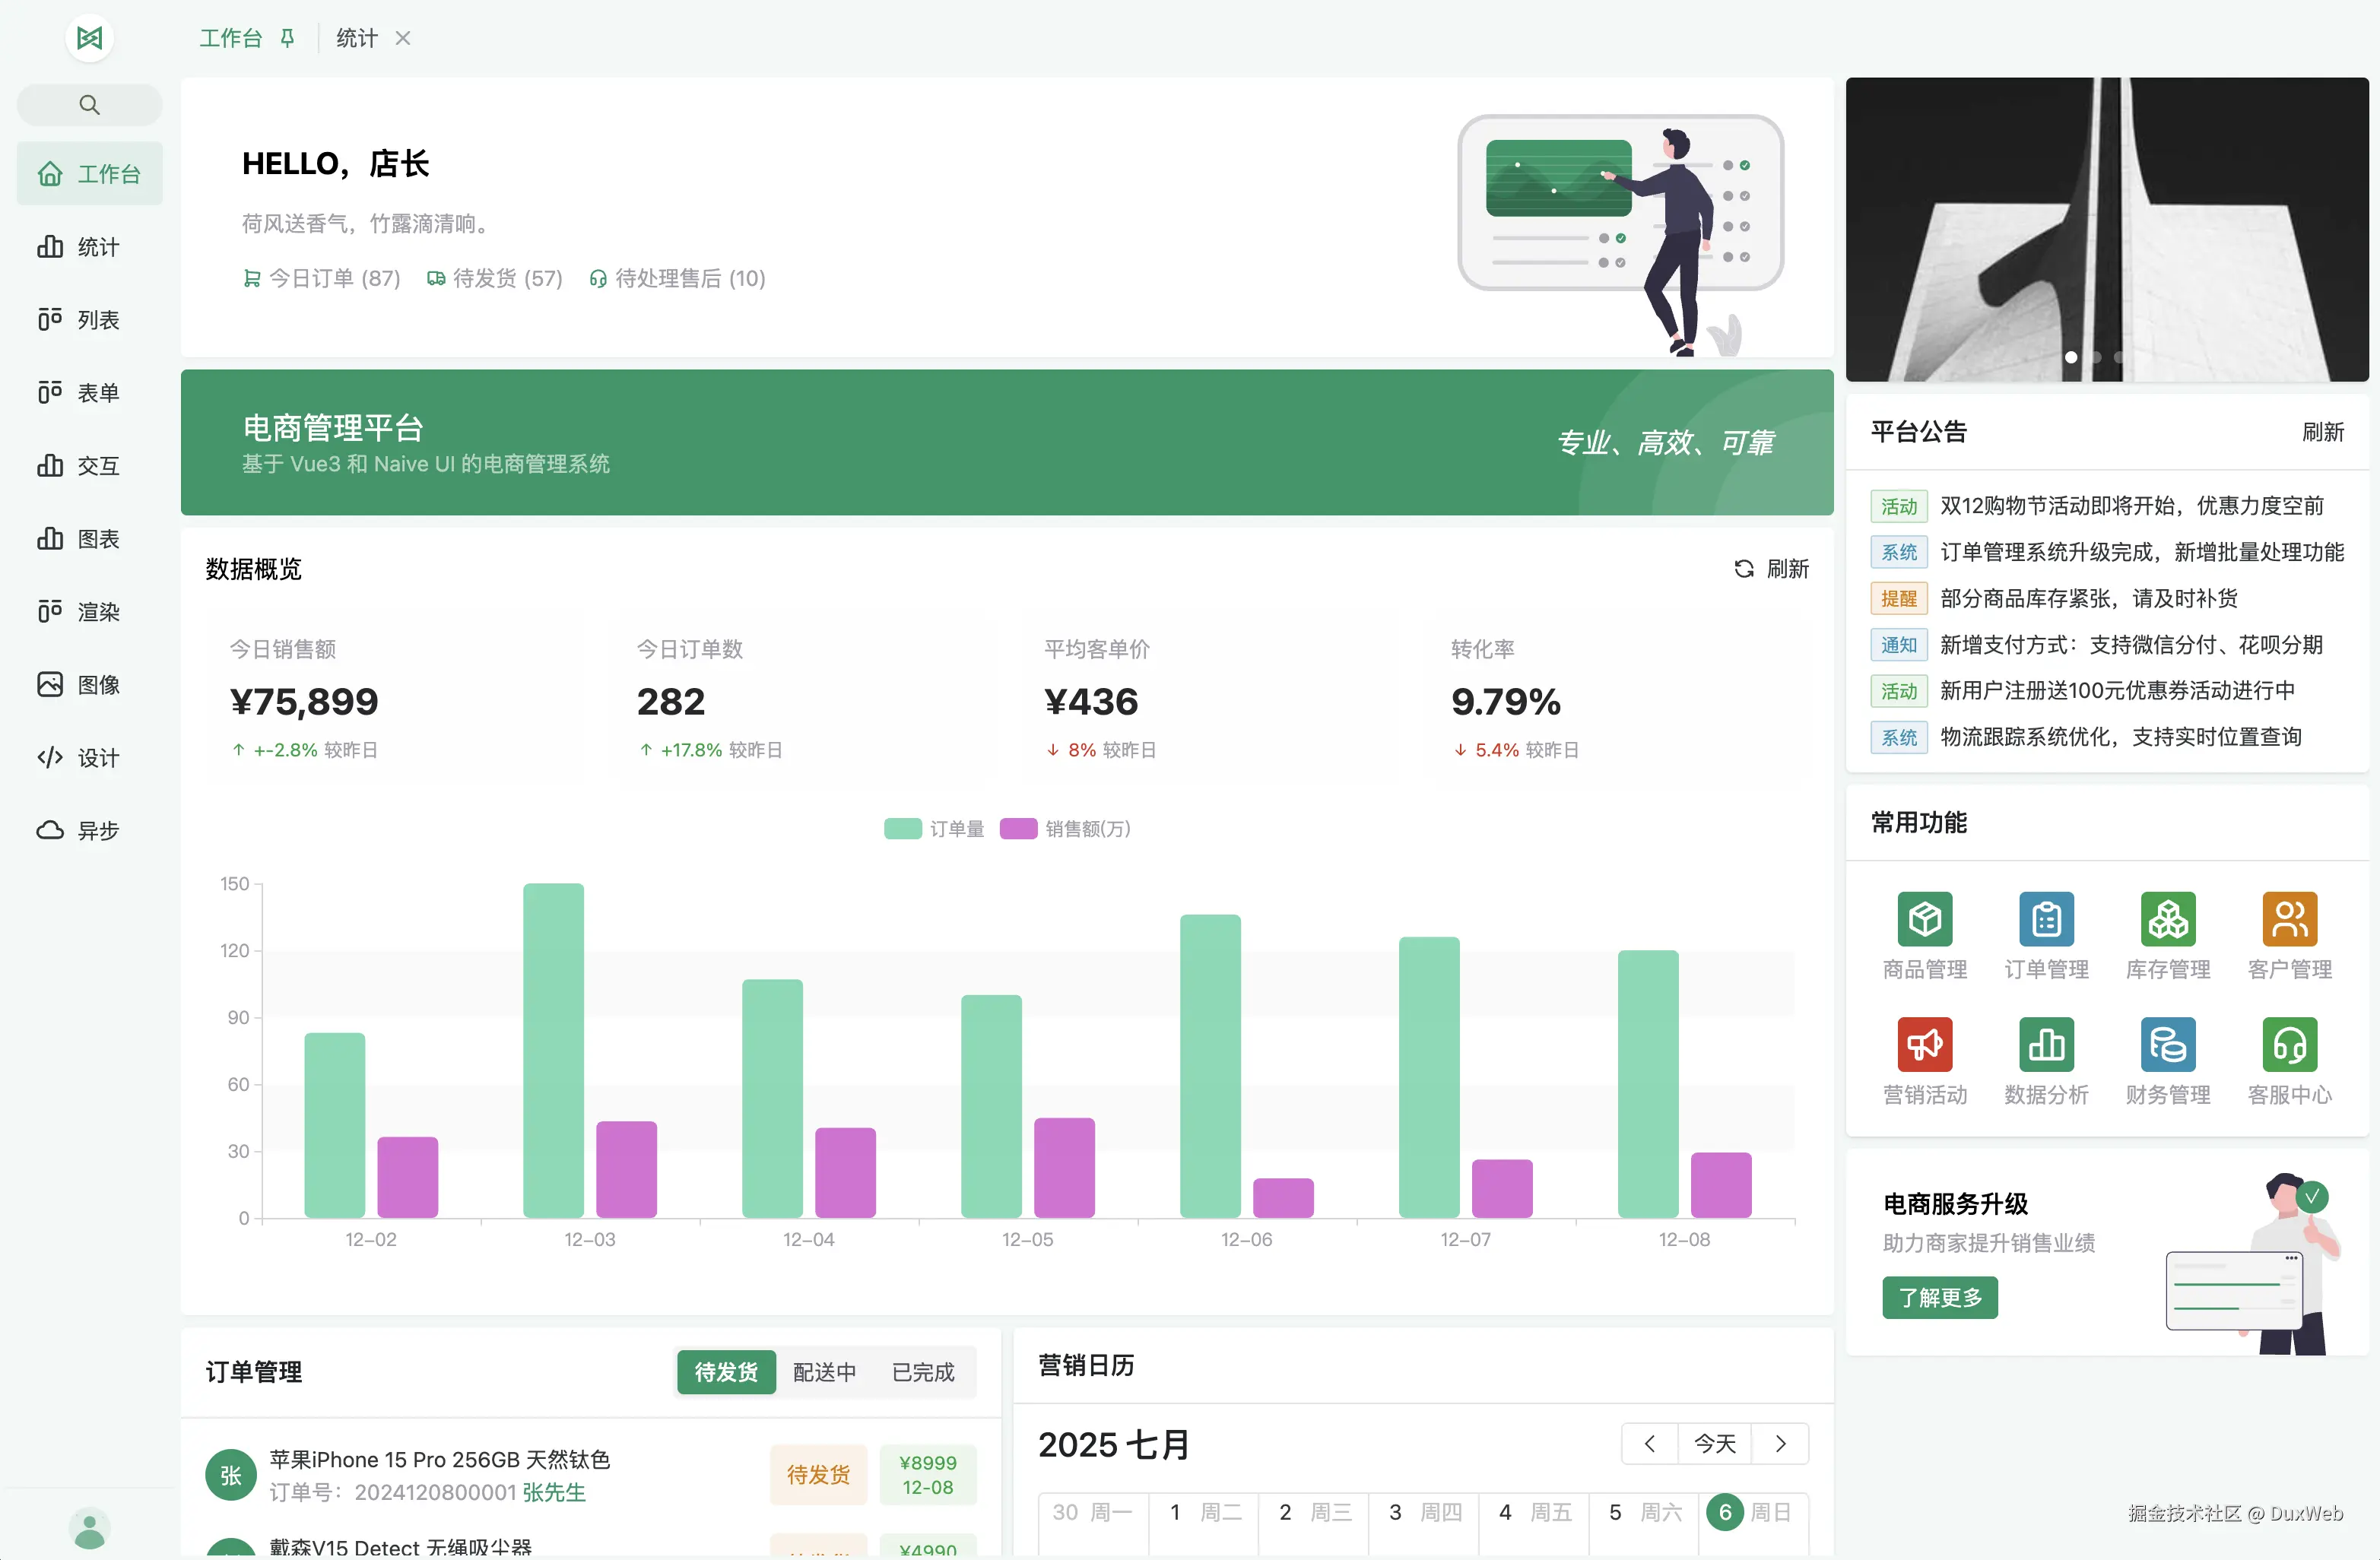Image resolution: width=2380 pixels, height=1560 pixels.
Task: Open 统计 in the sidebar menu
Action: pos(89,247)
